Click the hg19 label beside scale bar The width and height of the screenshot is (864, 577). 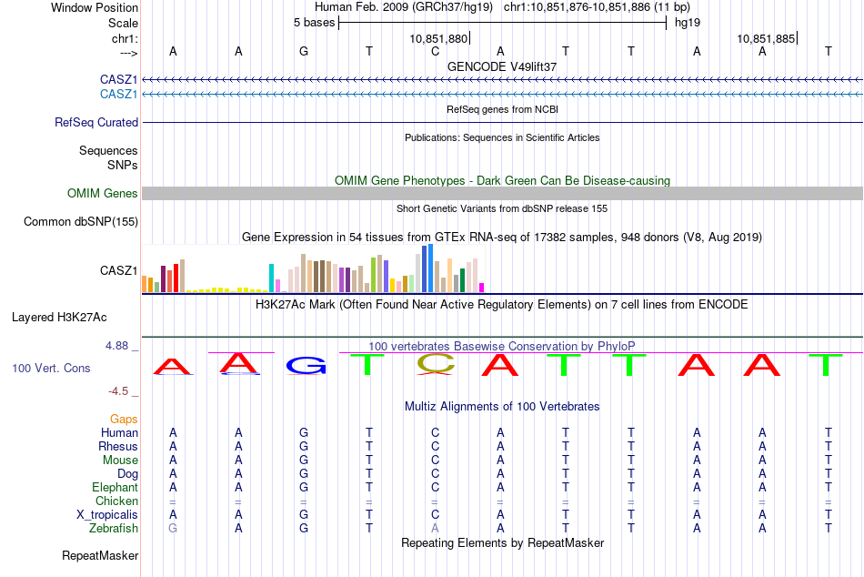(688, 23)
